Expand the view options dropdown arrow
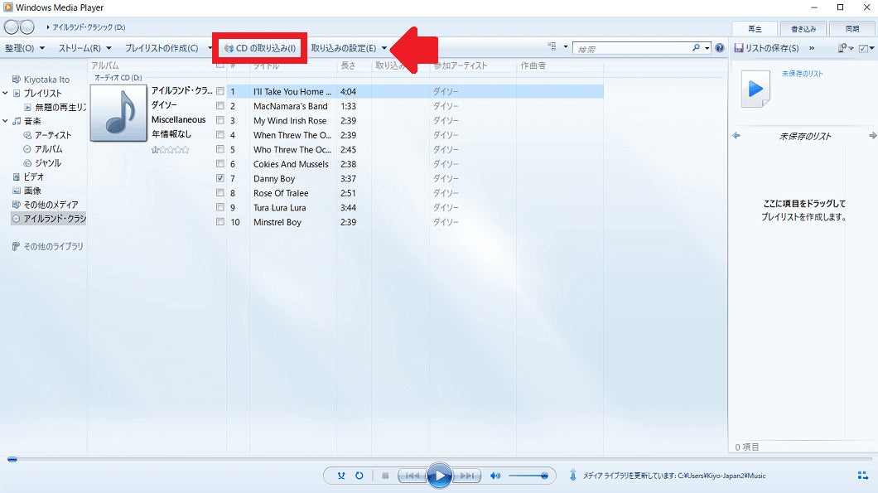 566,47
